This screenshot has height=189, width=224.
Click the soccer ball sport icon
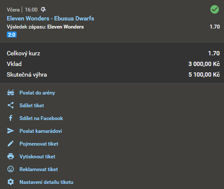click(43, 10)
